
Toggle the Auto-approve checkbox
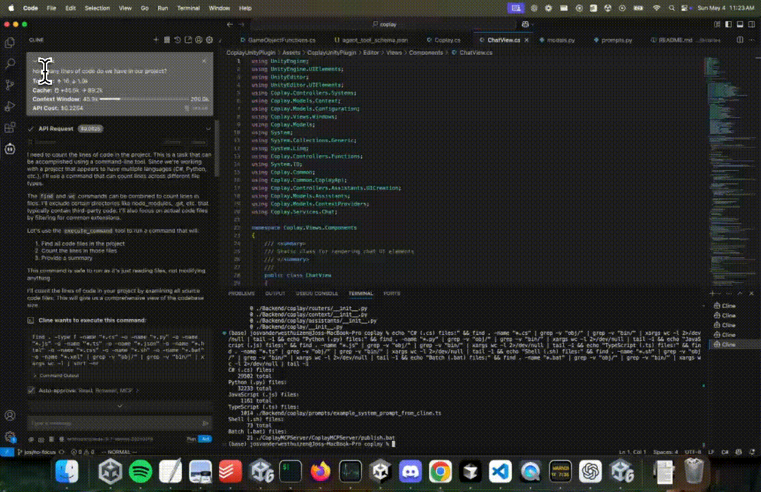(x=31, y=390)
